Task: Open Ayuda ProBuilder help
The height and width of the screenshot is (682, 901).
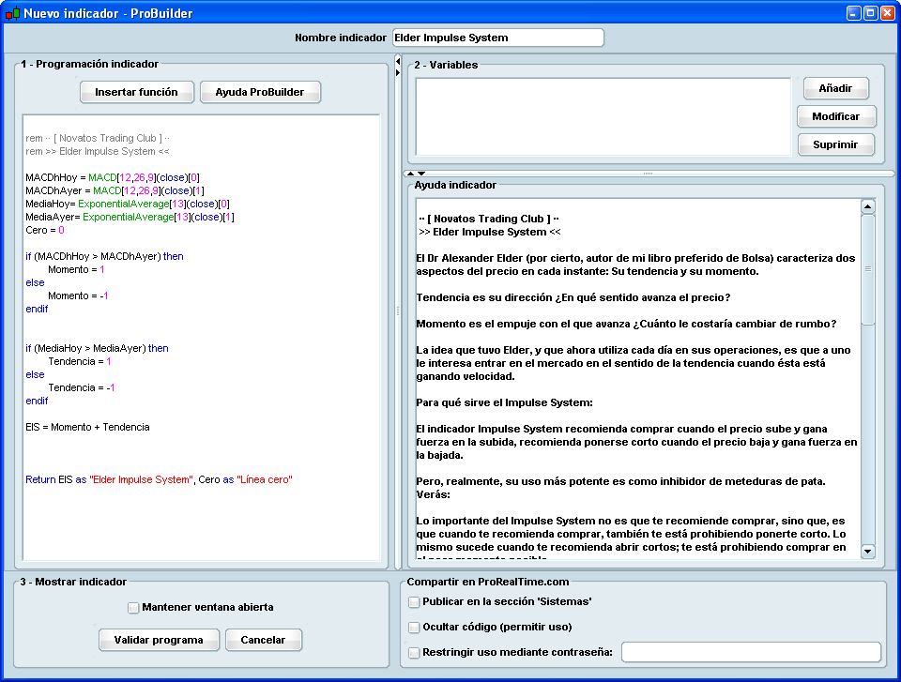Action: tap(260, 92)
